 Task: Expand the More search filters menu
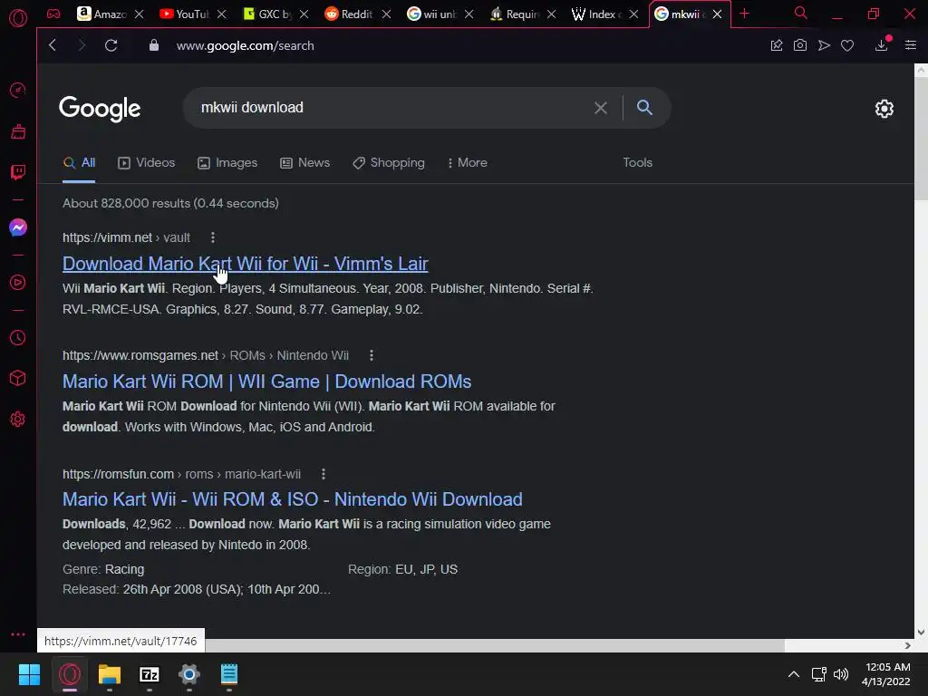tap(467, 163)
